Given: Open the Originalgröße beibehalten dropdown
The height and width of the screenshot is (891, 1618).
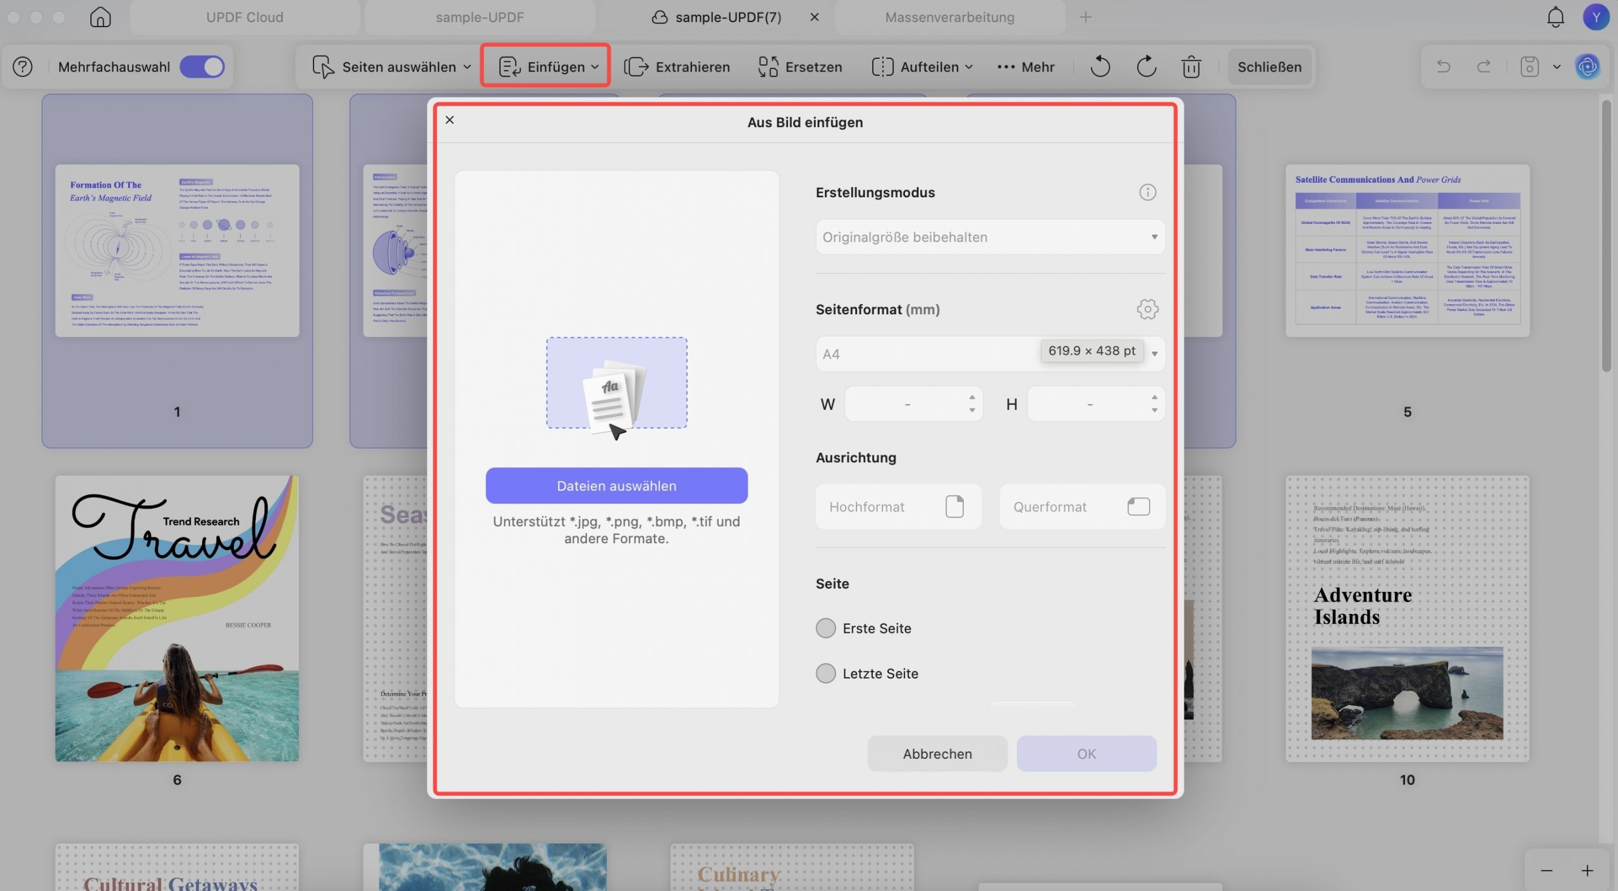Looking at the screenshot, I should [x=990, y=237].
